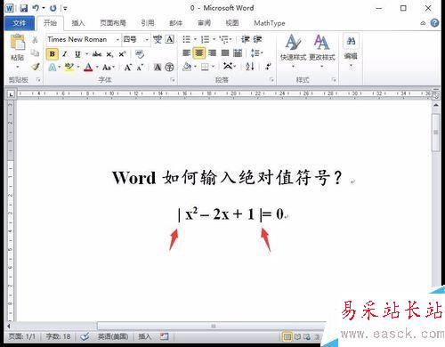This screenshot has width=445, height=347.
Task: Open Word Help question mark icon
Action: point(434,23)
